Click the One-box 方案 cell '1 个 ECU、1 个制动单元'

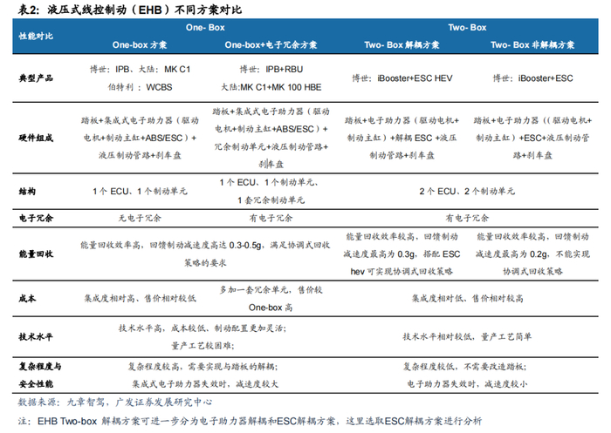tap(140, 192)
